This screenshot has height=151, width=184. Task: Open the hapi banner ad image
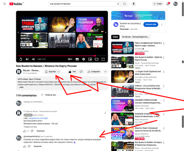[x=138, y=15]
